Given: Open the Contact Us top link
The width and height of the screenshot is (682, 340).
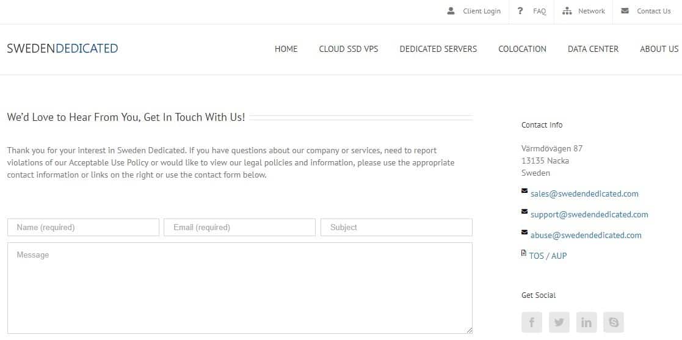Looking at the screenshot, I should [654, 12].
